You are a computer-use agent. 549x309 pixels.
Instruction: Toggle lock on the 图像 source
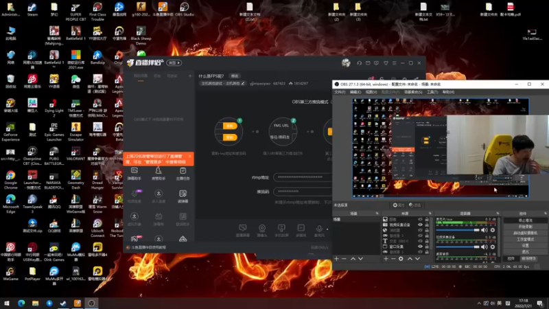click(427, 219)
